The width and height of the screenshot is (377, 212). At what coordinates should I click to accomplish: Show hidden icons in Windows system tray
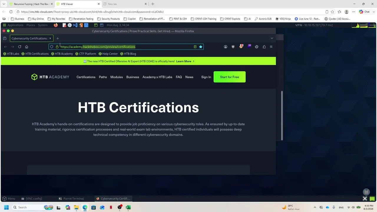[315, 207]
